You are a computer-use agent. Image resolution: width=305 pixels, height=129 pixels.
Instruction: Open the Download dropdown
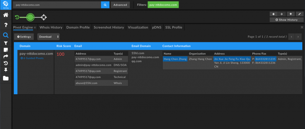48,36
